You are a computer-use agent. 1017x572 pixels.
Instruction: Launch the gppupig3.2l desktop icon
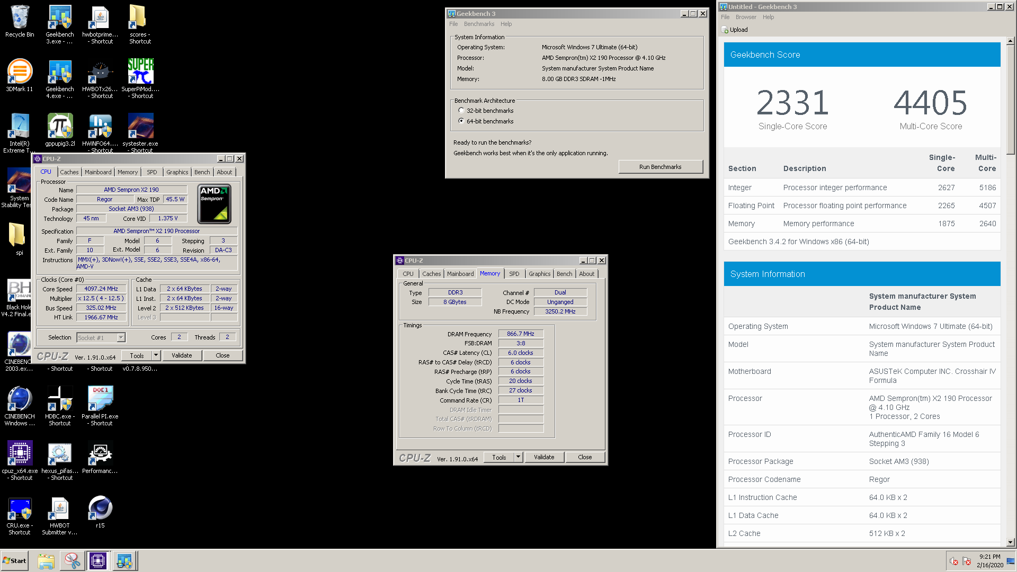click(60, 130)
